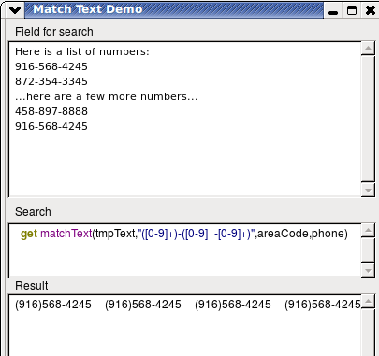Click up arrow of Field for search scrollbar
This screenshot has height=356, width=379.
coord(368,48)
